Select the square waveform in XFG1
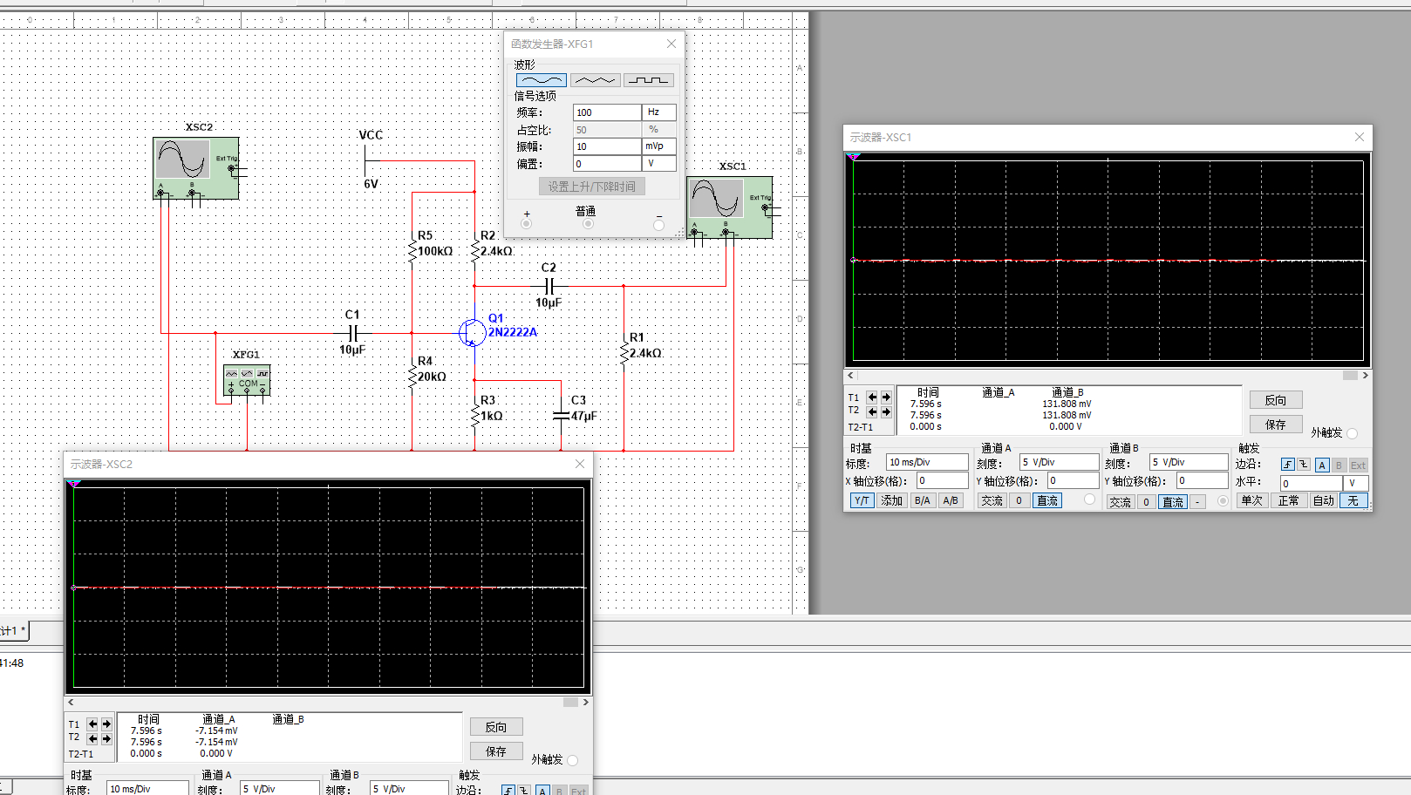Image resolution: width=1411 pixels, height=795 pixels. 648,80
